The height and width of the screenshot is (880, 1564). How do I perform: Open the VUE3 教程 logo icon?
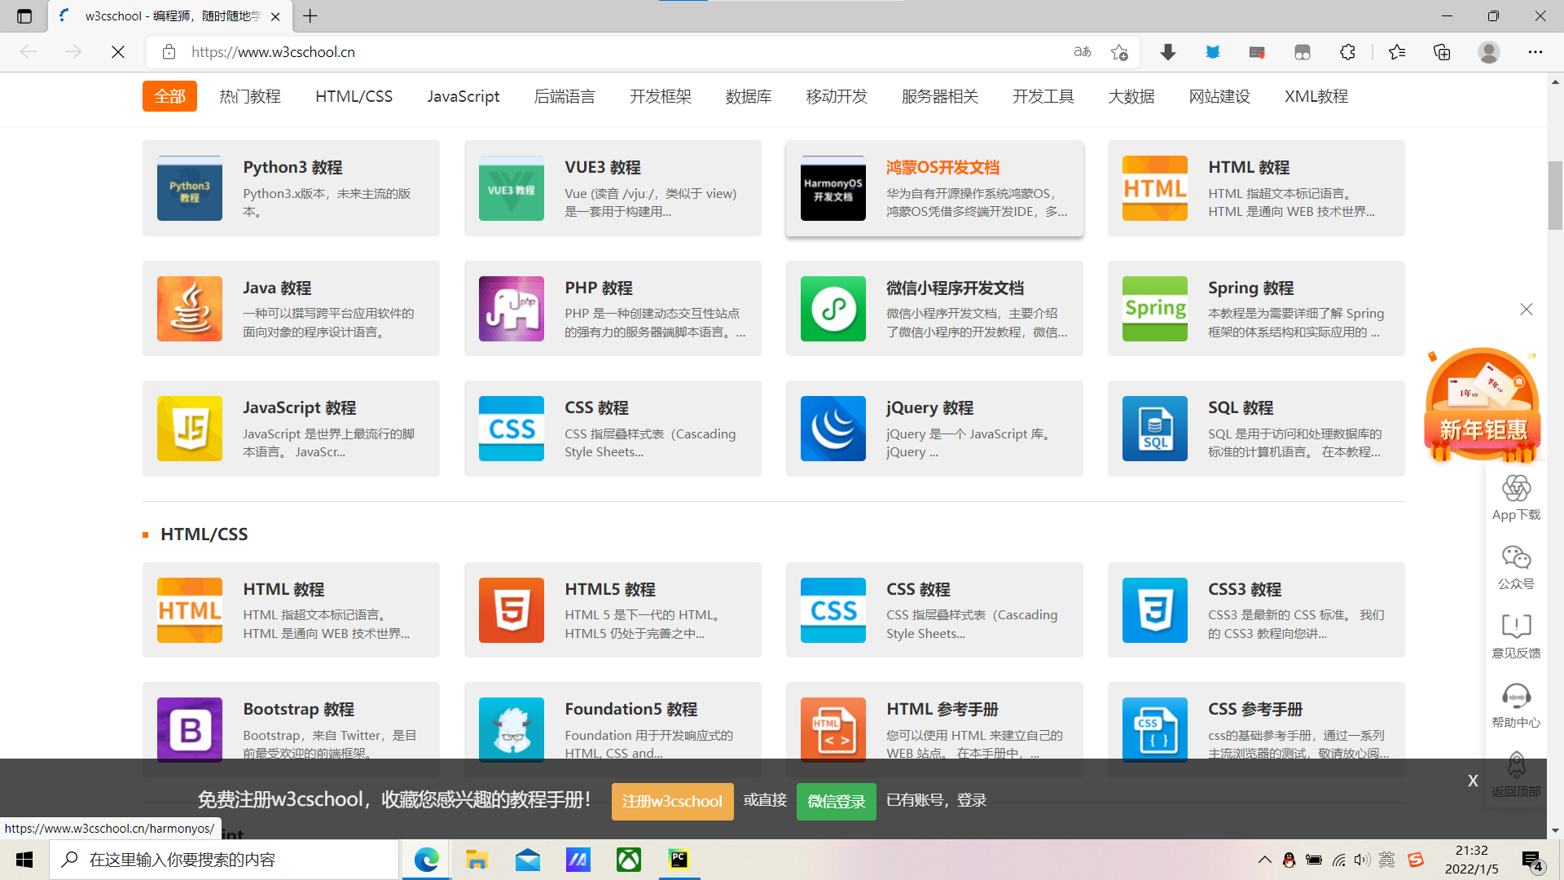tap(511, 188)
